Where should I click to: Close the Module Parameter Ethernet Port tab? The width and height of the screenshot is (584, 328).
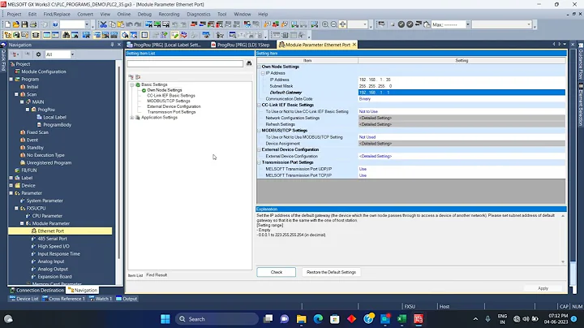click(x=354, y=45)
